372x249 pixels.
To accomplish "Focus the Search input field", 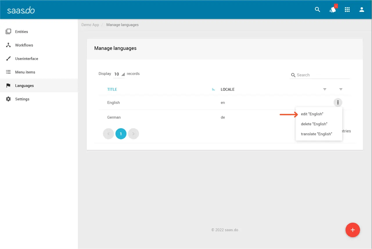I will click(x=322, y=75).
